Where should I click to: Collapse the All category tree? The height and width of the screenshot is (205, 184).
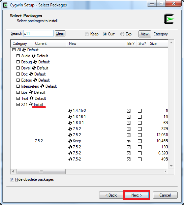pos(14,50)
